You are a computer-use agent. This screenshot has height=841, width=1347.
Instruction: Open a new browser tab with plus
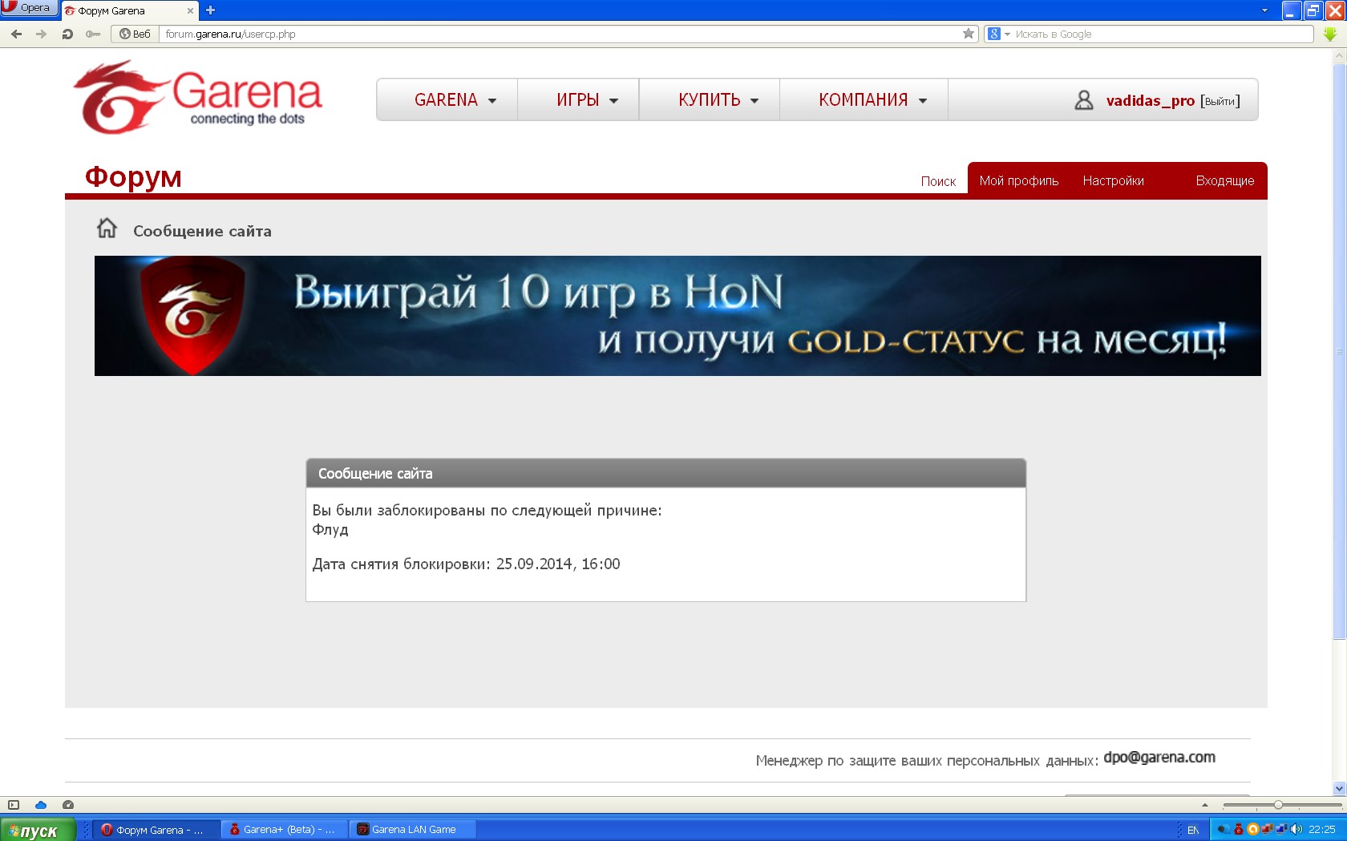pos(210,10)
